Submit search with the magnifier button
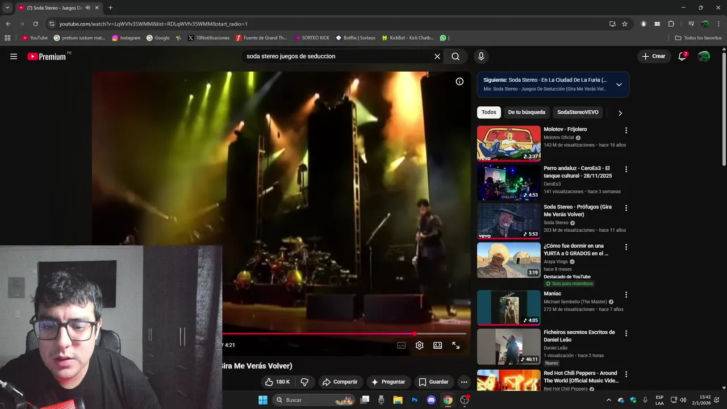 click(456, 56)
